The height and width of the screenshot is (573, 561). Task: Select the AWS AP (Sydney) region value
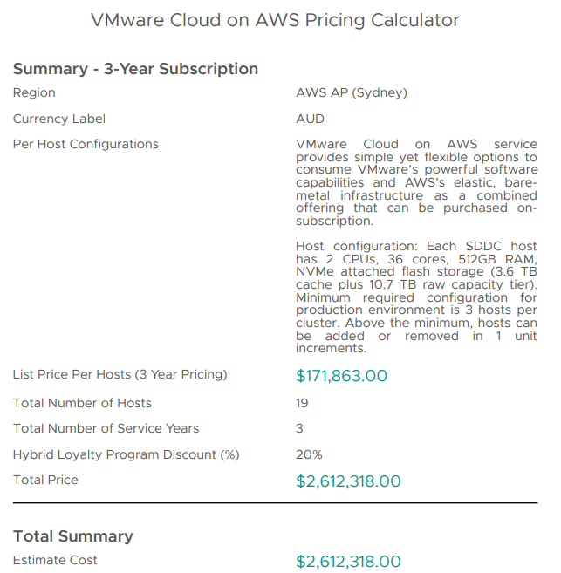click(x=352, y=93)
